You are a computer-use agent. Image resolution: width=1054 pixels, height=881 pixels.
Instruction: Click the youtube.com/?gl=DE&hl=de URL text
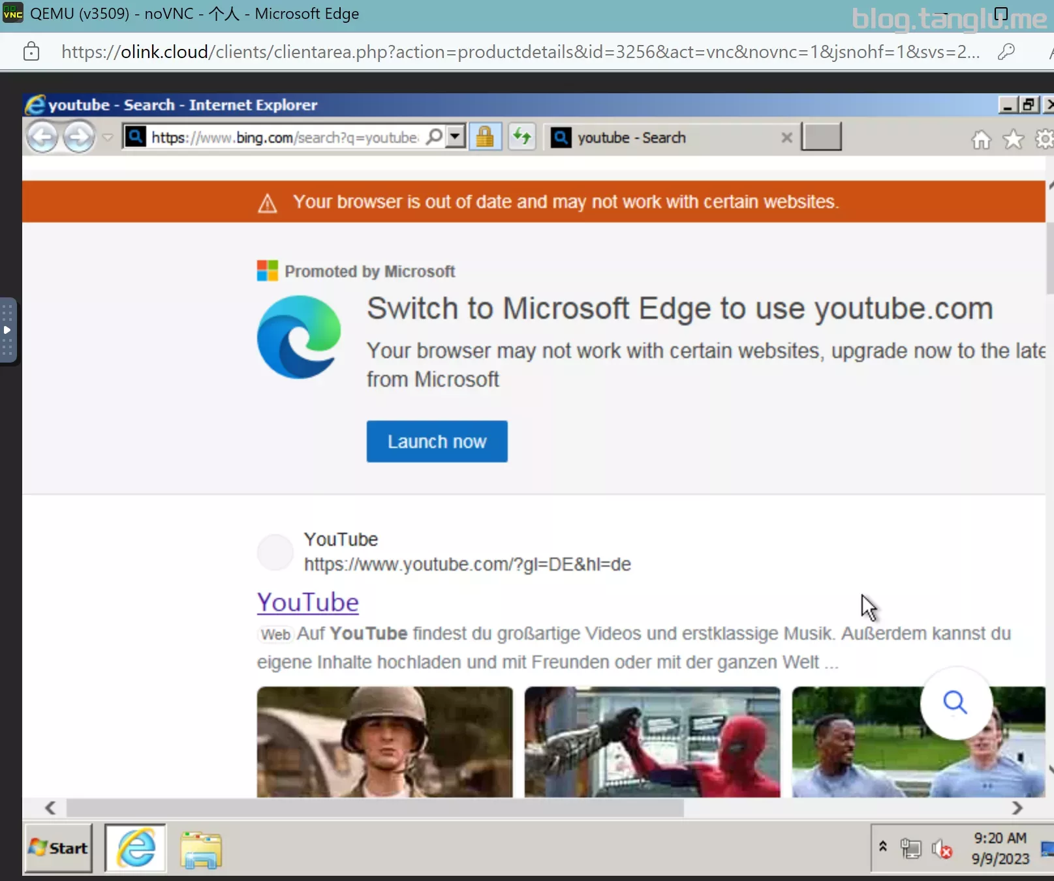click(x=467, y=564)
